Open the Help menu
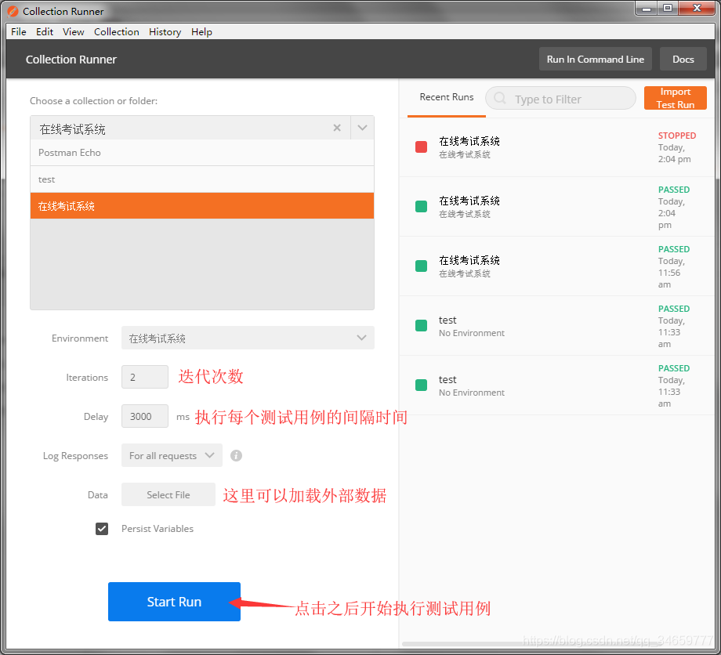Viewport: 721px width, 655px height. pos(201,31)
